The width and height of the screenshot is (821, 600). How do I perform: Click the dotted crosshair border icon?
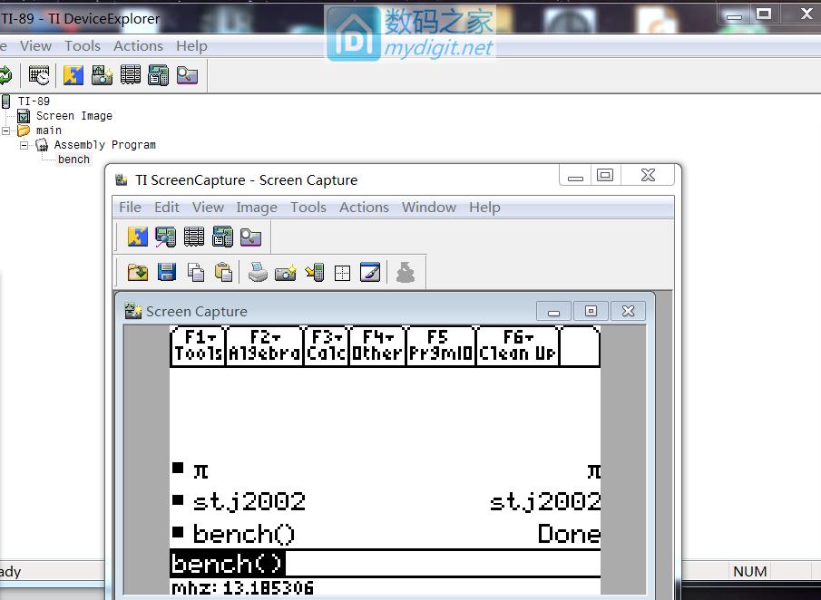pyautogui.click(x=342, y=273)
